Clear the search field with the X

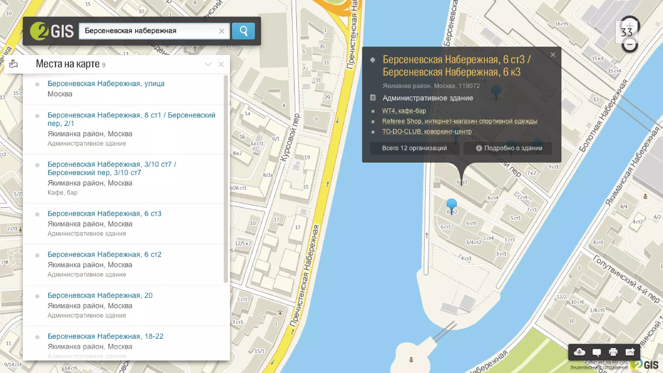pyautogui.click(x=221, y=31)
